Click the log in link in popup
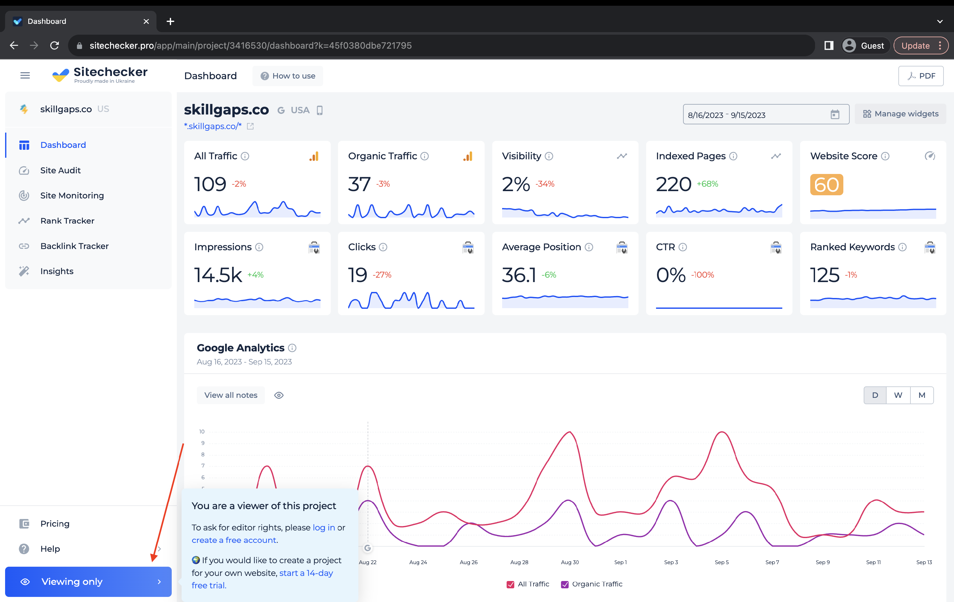Image resolution: width=954 pixels, height=602 pixels. (324, 528)
